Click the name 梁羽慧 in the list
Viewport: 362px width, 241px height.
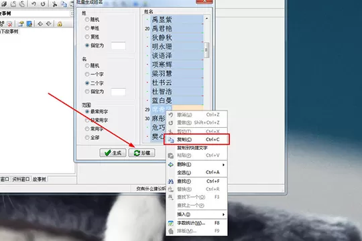[162, 74]
